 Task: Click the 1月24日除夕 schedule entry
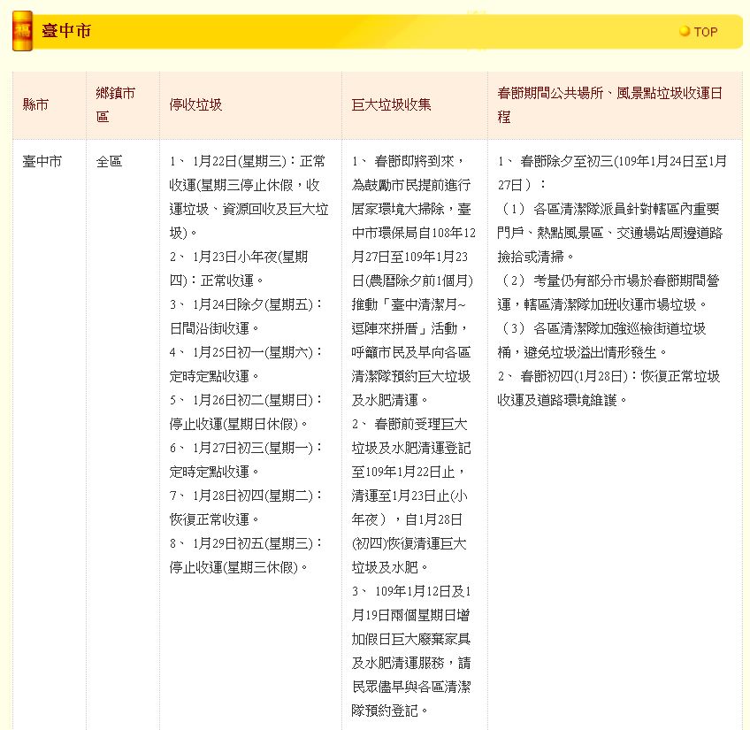[247, 316]
